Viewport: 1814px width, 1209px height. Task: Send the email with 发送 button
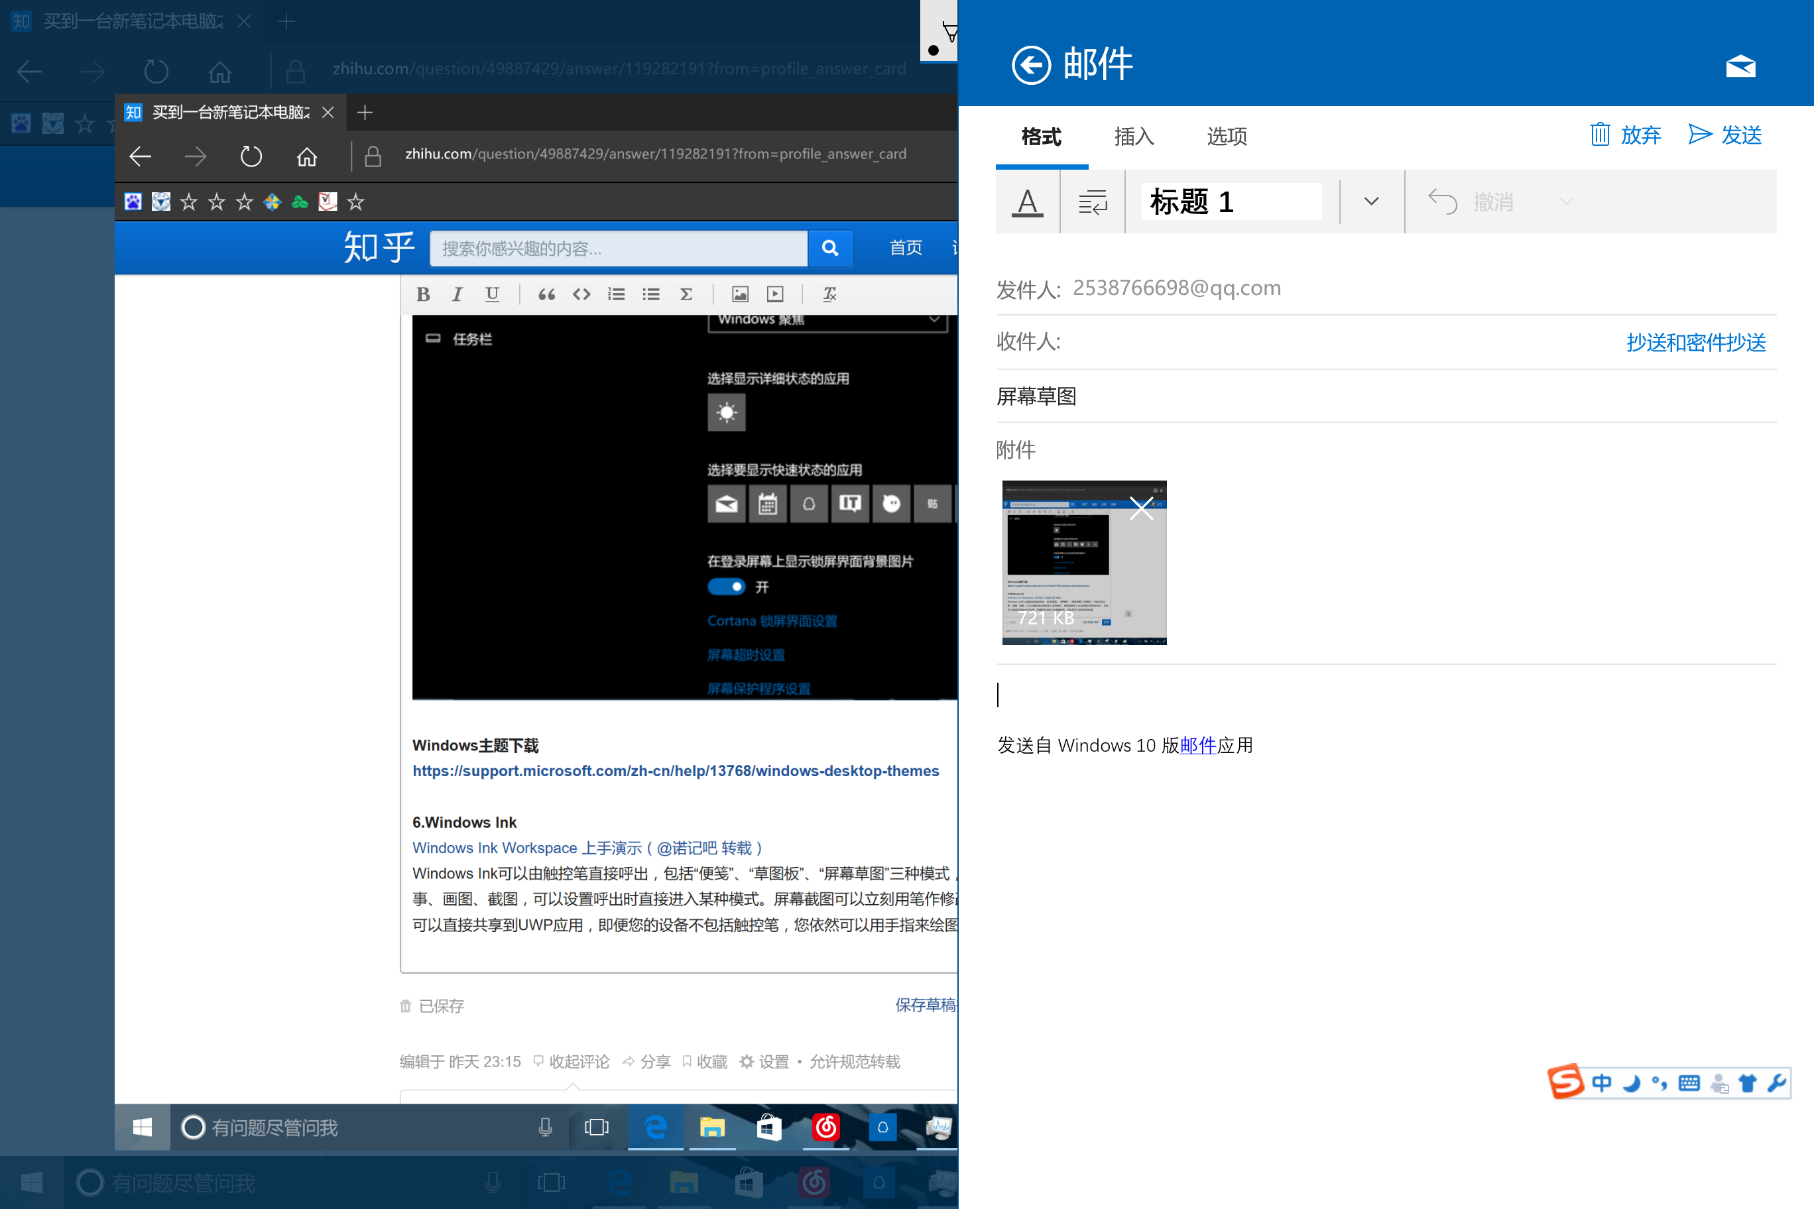click(1724, 135)
